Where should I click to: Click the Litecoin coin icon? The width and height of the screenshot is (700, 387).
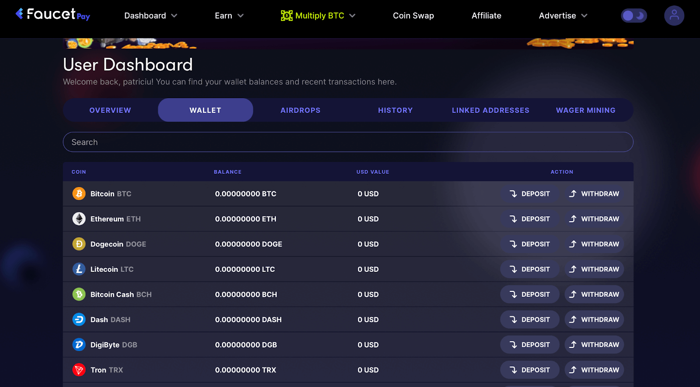coord(79,269)
